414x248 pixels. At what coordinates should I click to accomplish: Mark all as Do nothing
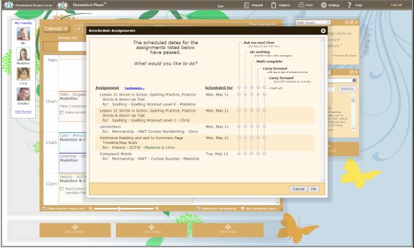(245, 87)
